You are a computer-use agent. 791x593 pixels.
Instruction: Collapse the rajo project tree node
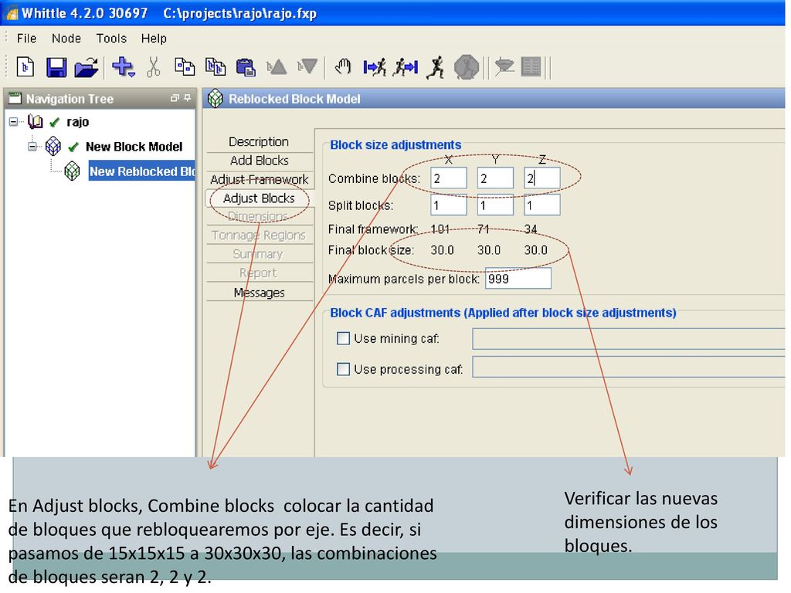[x=14, y=121]
